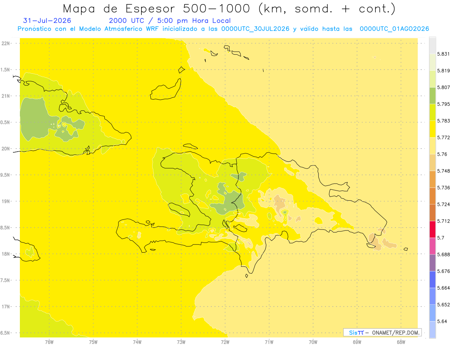450x347 pixels.
Task: Click the "ONAMET/REP.DOM." credit label
Action: tap(396, 332)
